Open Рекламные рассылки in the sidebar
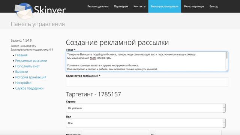Image resolution: width=240 pixels, height=135 pixels. coord(31,61)
